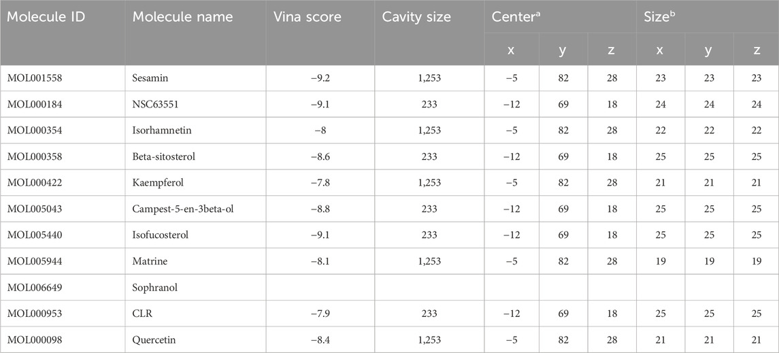Click the −8.4 Vina score for Quercetin
779x353 pixels.
[x=320, y=340]
